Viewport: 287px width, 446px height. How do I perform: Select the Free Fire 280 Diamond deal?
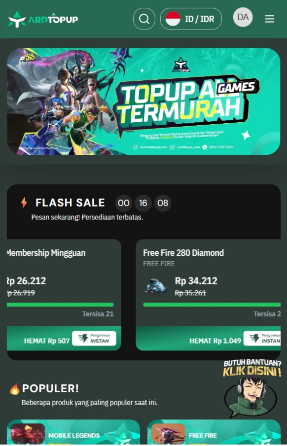point(208,295)
